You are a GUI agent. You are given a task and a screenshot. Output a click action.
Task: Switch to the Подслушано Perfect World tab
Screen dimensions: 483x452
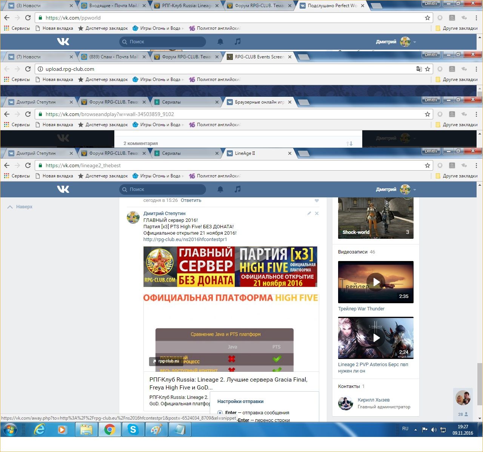pos(332,6)
